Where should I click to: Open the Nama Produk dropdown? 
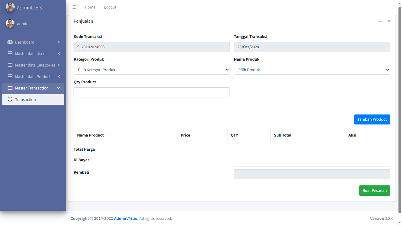click(x=312, y=70)
